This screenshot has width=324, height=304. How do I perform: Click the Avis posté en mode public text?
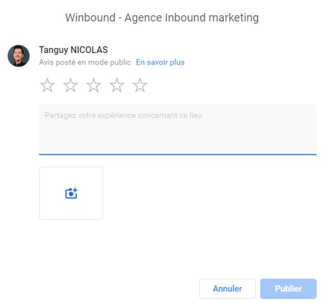click(85, 62)
